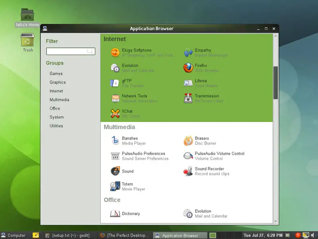Open the Banshee media player icon
This screenshot has height=239, width=318.
pos(115,141)
